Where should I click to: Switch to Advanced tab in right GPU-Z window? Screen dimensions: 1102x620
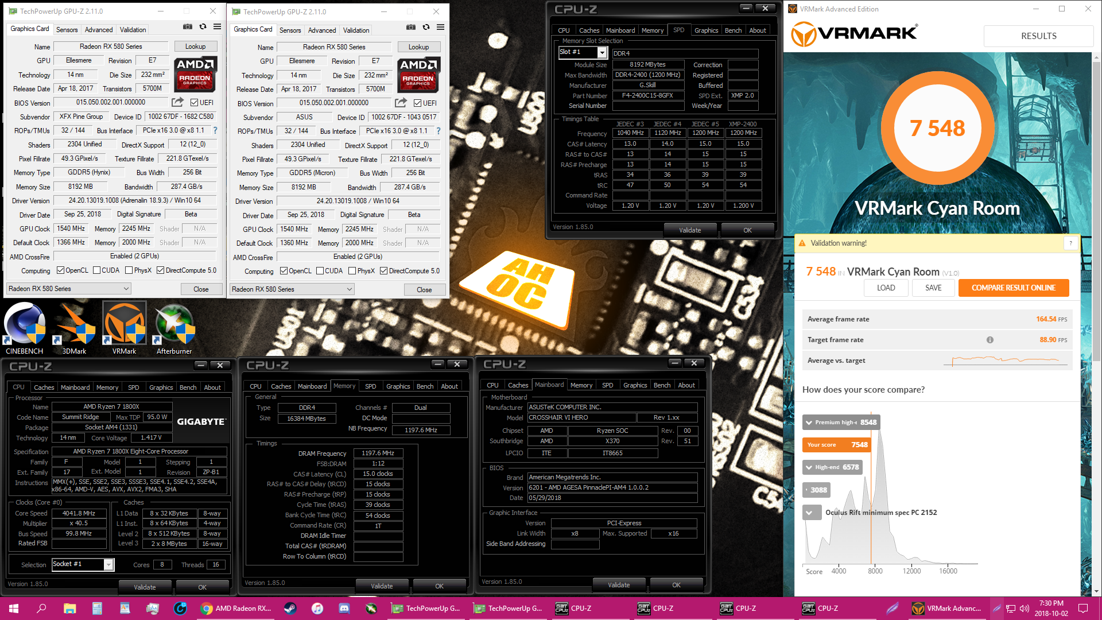coord(322,30)
